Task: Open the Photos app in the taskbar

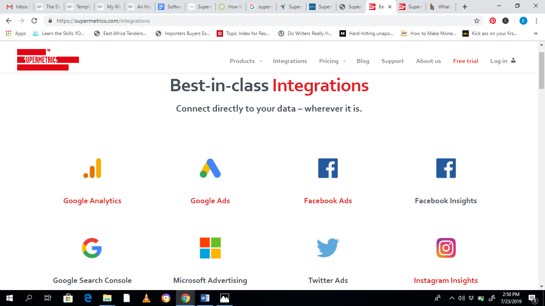Action: [x=225, y=298]
